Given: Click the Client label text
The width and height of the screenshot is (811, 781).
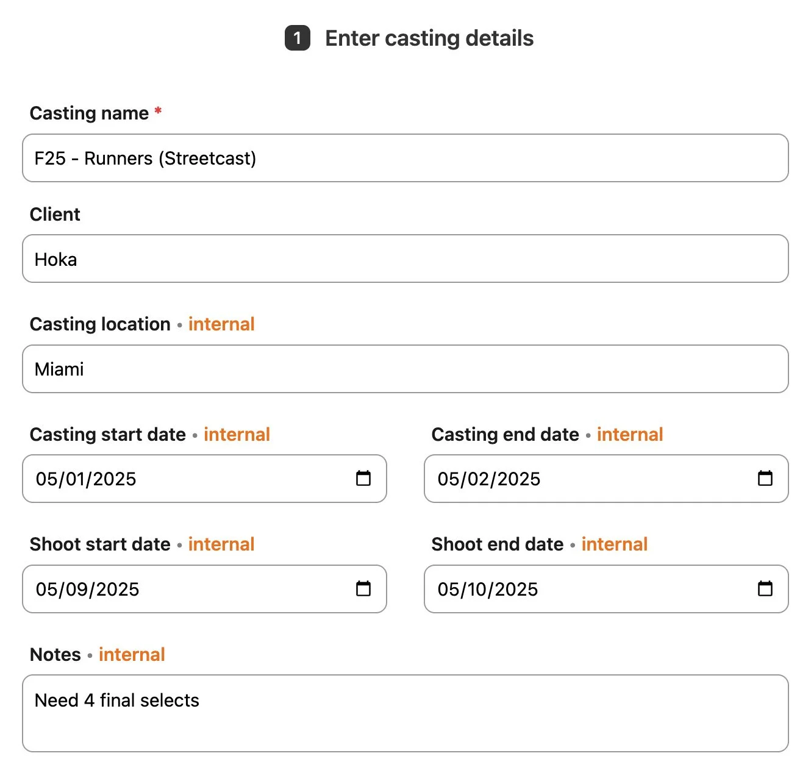Looking at the screenshot, I should point(55,215).
